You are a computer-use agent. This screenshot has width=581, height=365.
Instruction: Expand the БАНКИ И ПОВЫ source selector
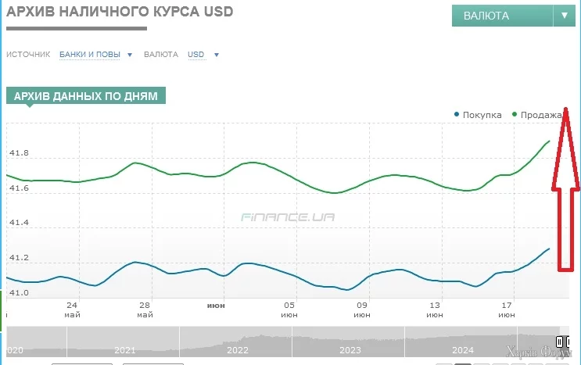[x=90, y=55]
